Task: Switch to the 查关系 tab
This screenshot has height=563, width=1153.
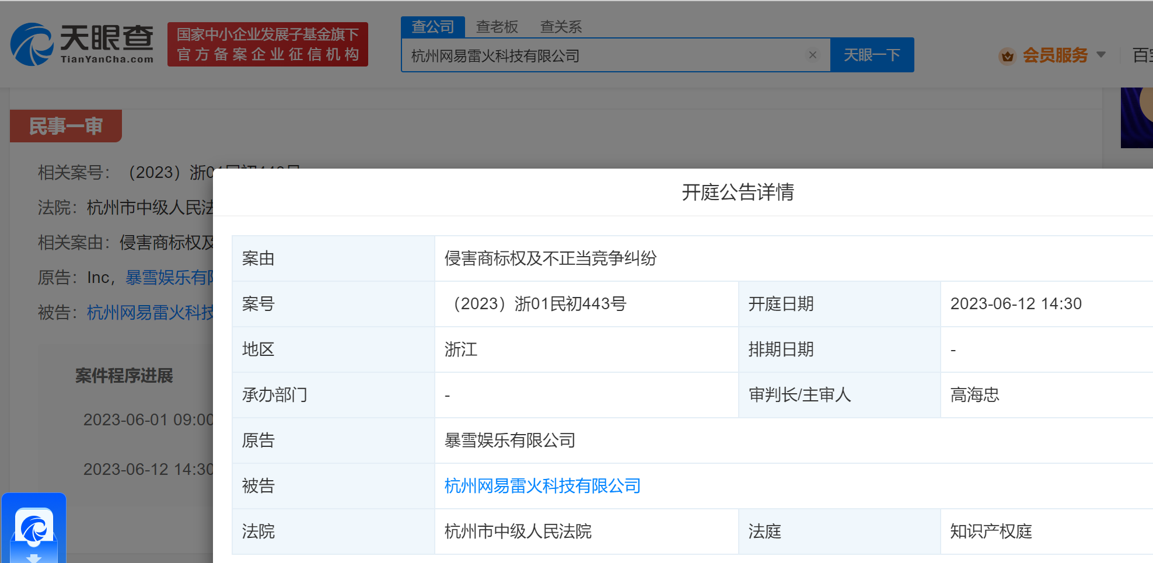Action: pos(561,27)
